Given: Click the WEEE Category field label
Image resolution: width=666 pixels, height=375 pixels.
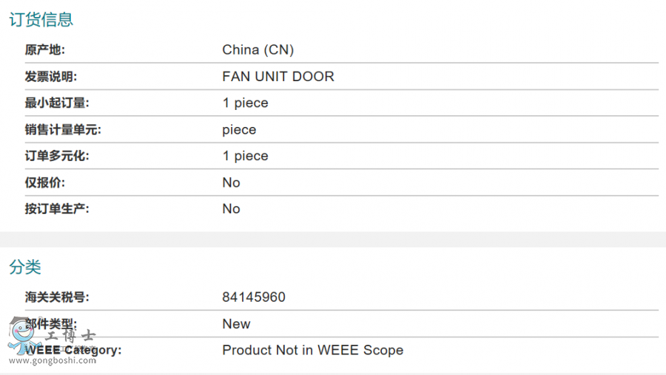Looking at the screenshot, I should 74,351.
